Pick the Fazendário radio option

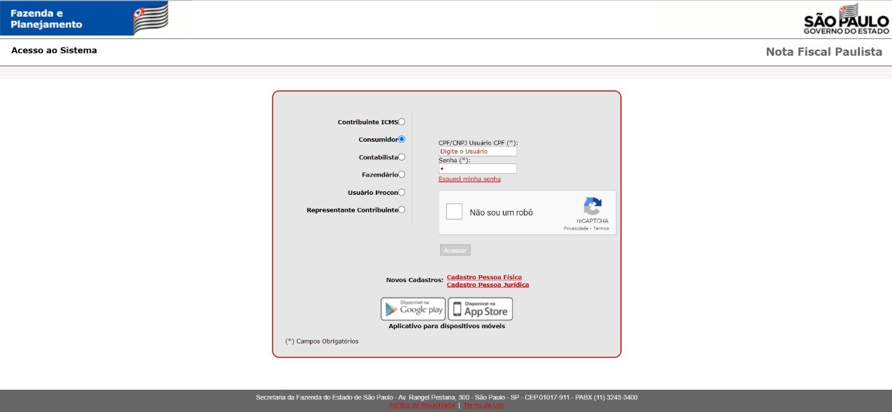[402, 175]
